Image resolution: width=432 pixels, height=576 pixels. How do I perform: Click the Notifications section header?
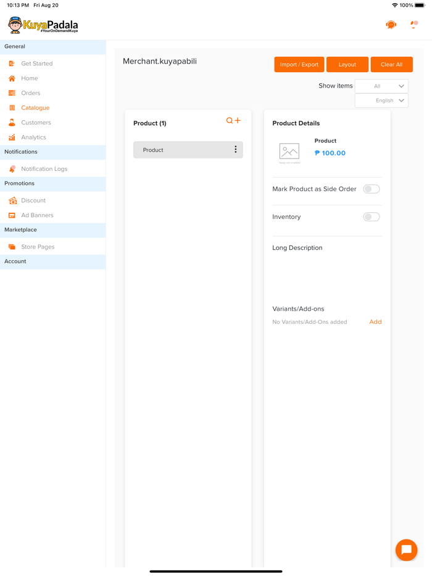click(53, 152)
